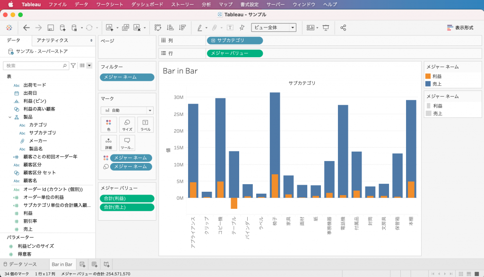Viewport: 484px width, 277px height.
Task: Click the Tableau start page logo icon
Action: 9,28
